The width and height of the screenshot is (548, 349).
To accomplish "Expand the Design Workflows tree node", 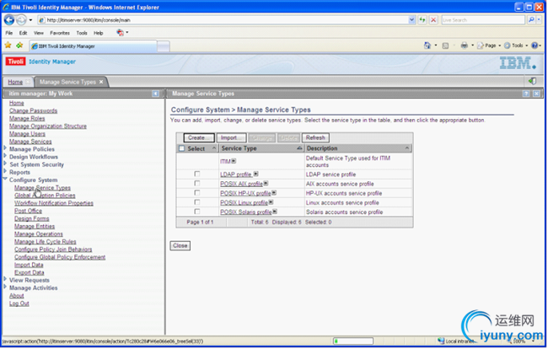I will [5, 156].
